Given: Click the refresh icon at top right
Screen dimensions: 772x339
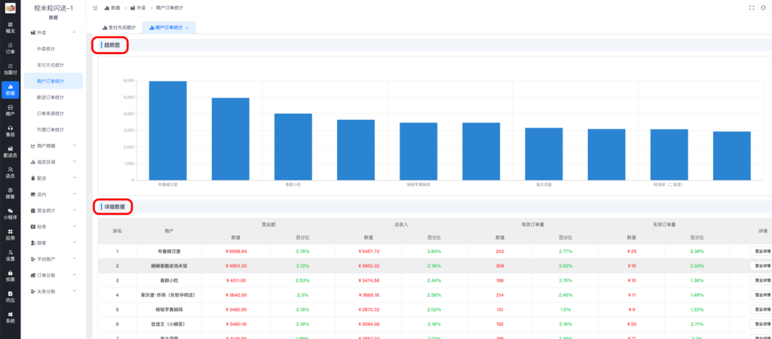Looking at the screenshot, I should click(762, 8).
